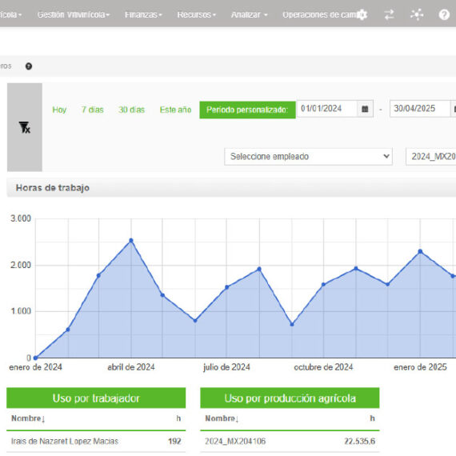
Task: Click the network nodes icon in top bar
Action: 417,14
